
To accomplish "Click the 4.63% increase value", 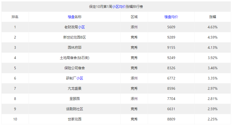I will (213, 27).
